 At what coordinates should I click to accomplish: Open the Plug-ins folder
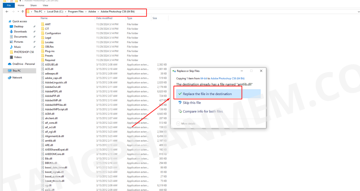coord(50,51)
